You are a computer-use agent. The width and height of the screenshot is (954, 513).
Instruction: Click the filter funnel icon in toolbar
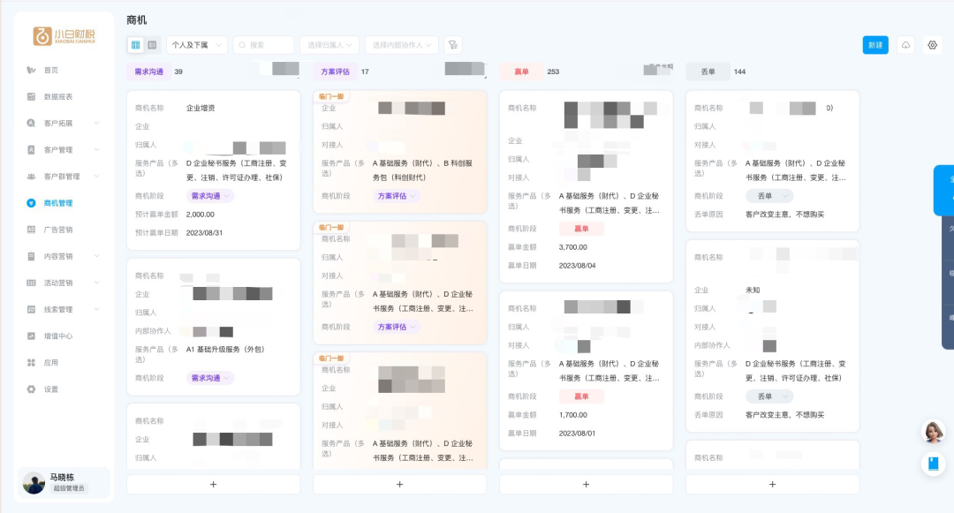point(453,44)
